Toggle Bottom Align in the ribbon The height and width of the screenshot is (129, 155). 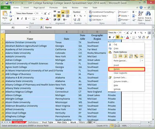[63, 12]
